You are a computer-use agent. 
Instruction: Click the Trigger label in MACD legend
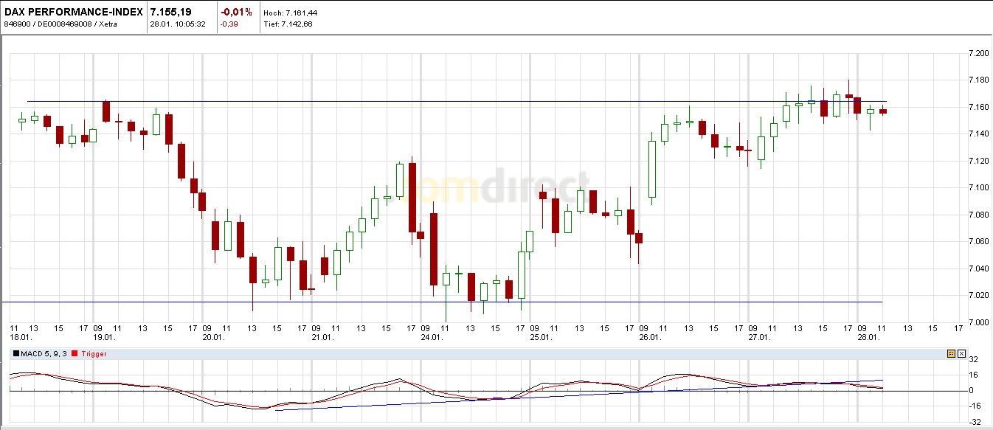coord(94,353)
